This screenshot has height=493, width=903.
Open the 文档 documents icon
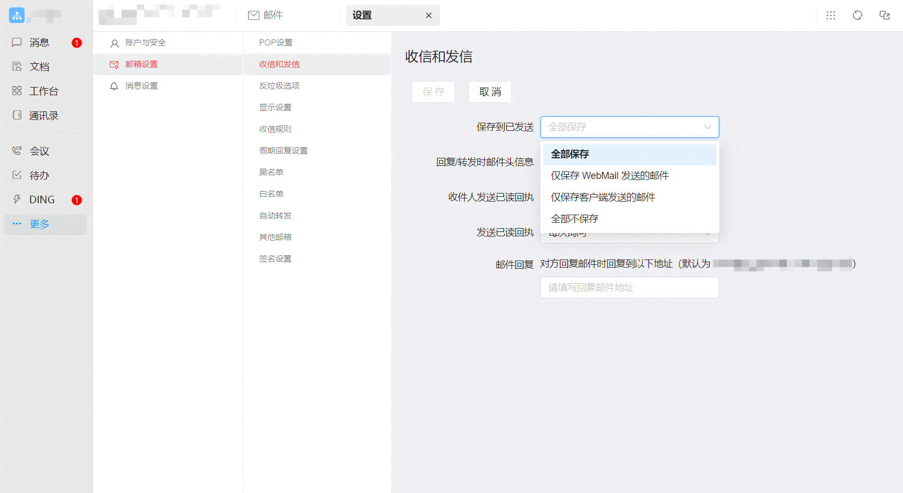tap(17, 66)
